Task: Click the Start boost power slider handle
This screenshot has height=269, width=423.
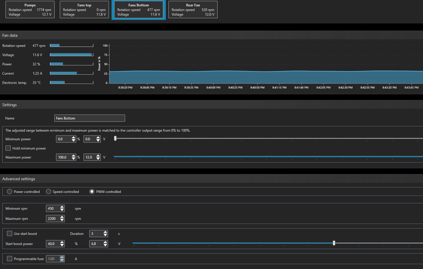Action: pos(334,243)
